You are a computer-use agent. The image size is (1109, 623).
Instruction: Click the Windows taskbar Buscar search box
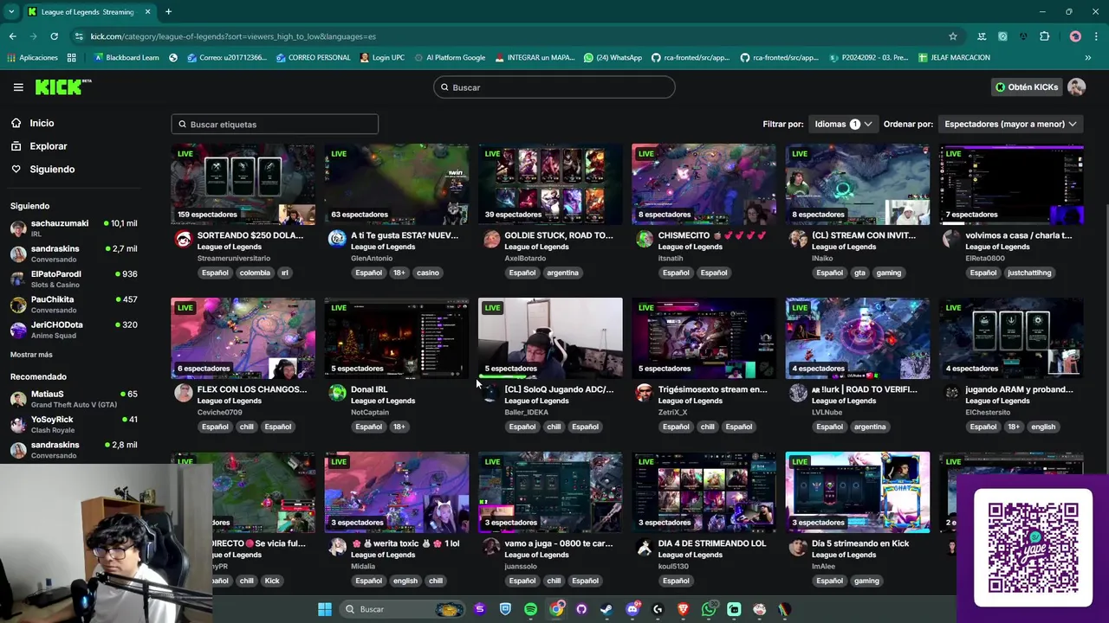404,609
